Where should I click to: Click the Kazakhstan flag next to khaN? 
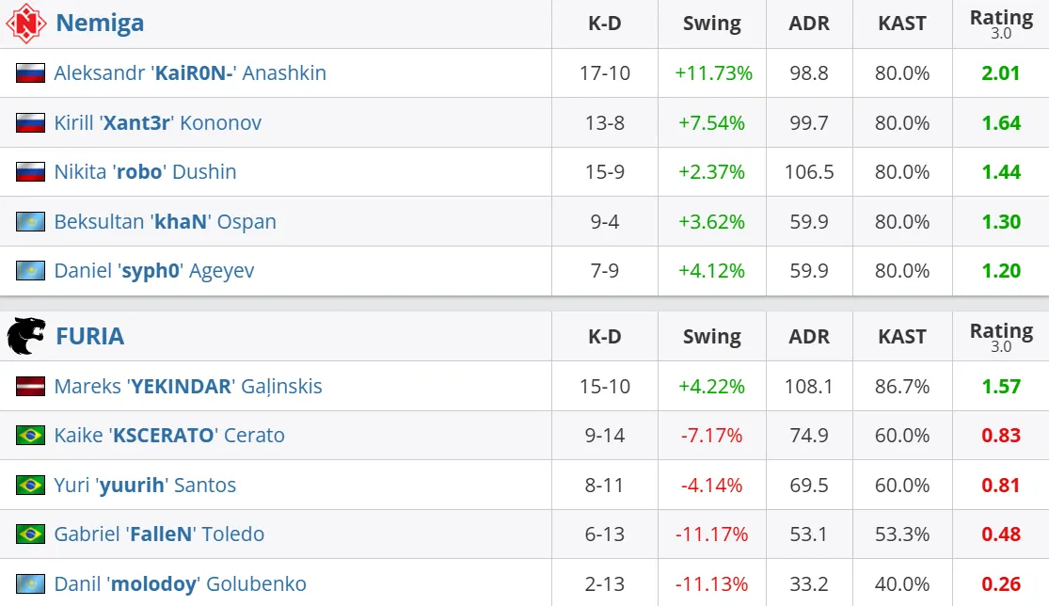pos(30,221)
